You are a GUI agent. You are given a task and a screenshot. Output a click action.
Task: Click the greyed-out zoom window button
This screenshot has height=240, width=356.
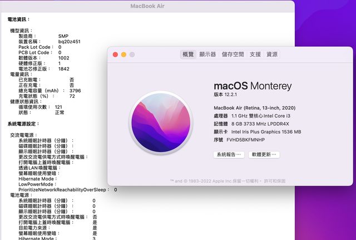coord(132,54)
